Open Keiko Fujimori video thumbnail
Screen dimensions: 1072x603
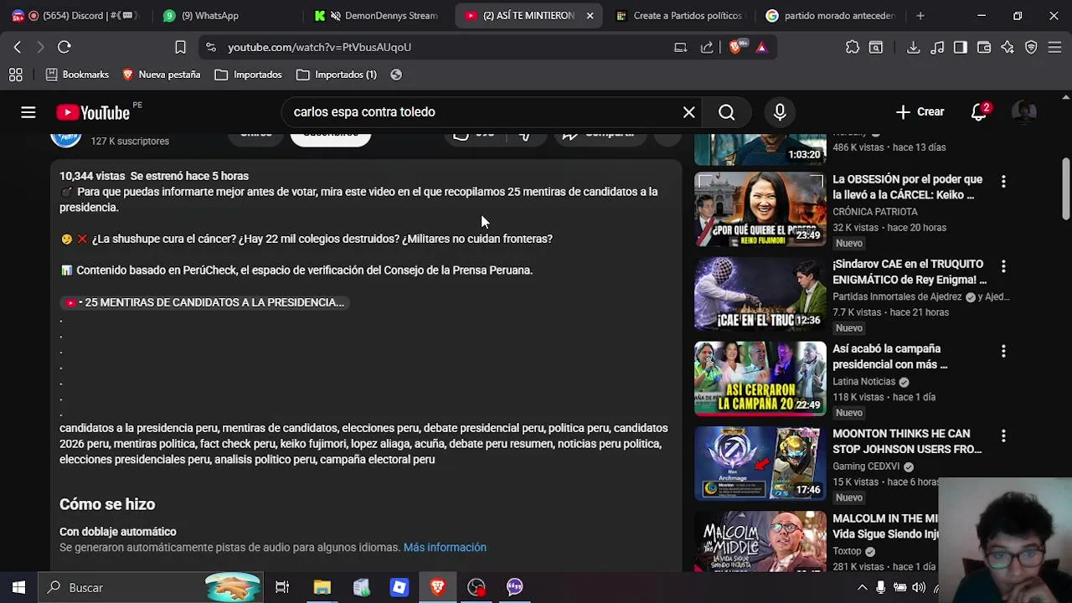(760, 209)
